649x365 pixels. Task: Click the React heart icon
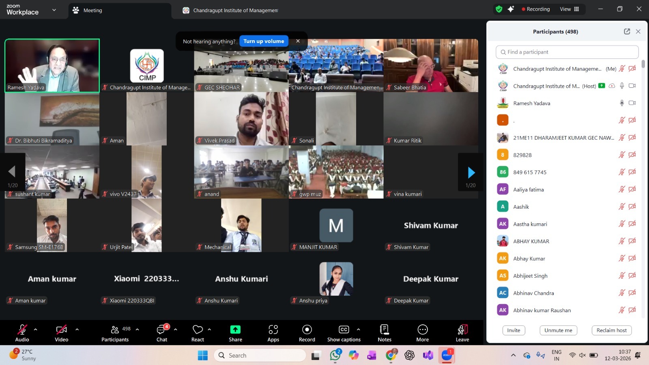[198, 330]
